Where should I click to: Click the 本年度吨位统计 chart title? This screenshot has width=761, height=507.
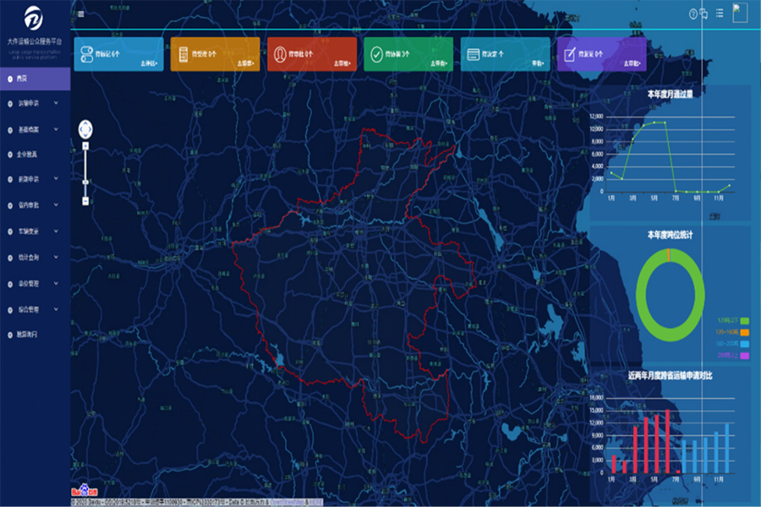[670, 235]
